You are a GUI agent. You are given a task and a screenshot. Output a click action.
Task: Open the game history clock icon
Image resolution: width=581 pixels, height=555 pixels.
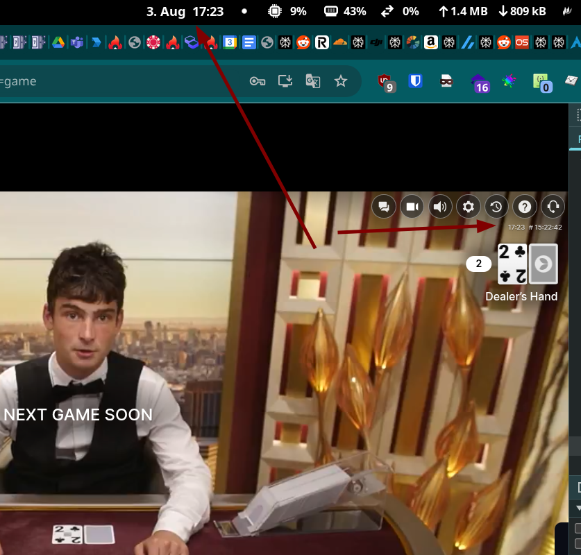tap(496, 206)
